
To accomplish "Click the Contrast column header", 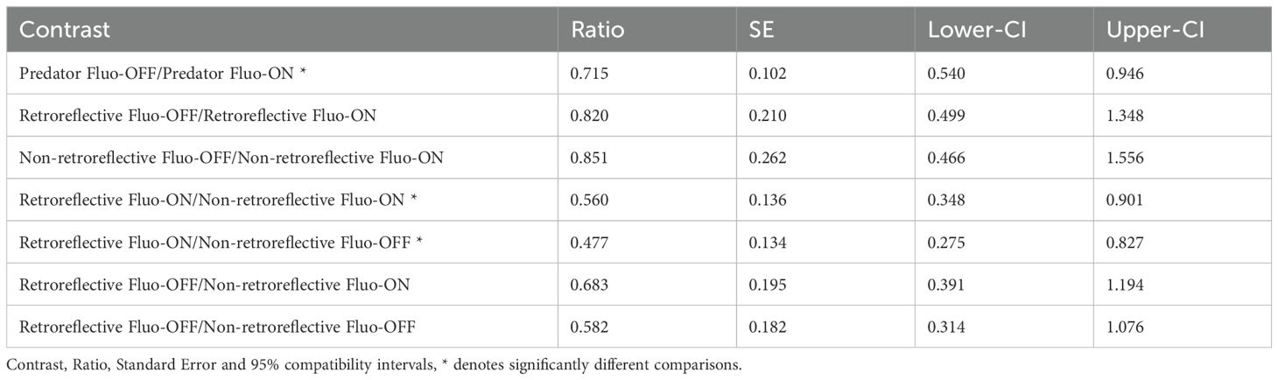I will [x=65, y=29].
